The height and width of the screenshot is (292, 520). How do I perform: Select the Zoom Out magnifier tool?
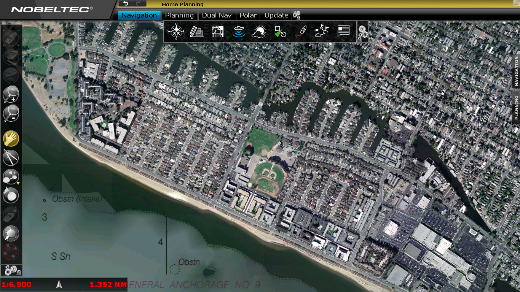[11, 113]
